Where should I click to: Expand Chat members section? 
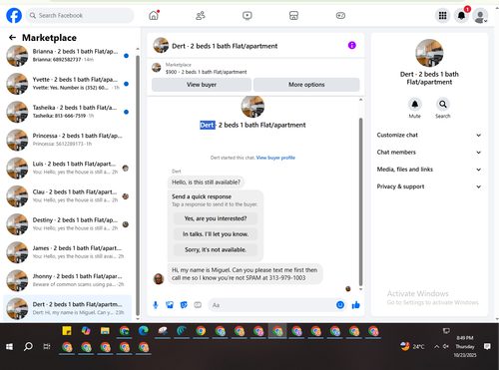tap(429, 153)
